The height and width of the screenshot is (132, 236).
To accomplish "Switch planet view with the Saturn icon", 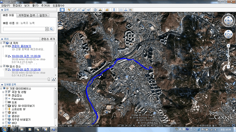I will (107, 10).
